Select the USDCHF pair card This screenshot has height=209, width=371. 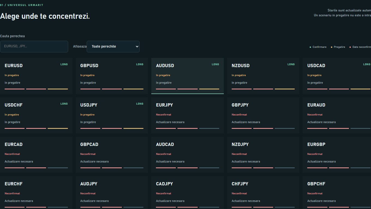coord(36,115)
